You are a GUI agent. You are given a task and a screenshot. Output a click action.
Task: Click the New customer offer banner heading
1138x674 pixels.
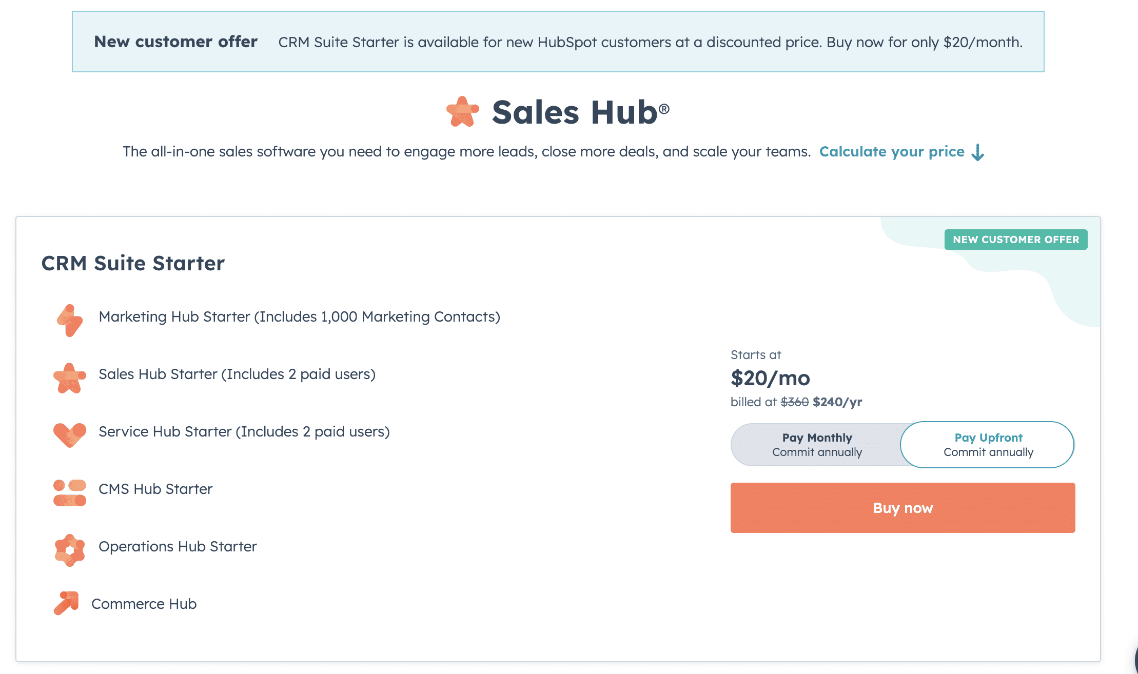coord(175,42)
